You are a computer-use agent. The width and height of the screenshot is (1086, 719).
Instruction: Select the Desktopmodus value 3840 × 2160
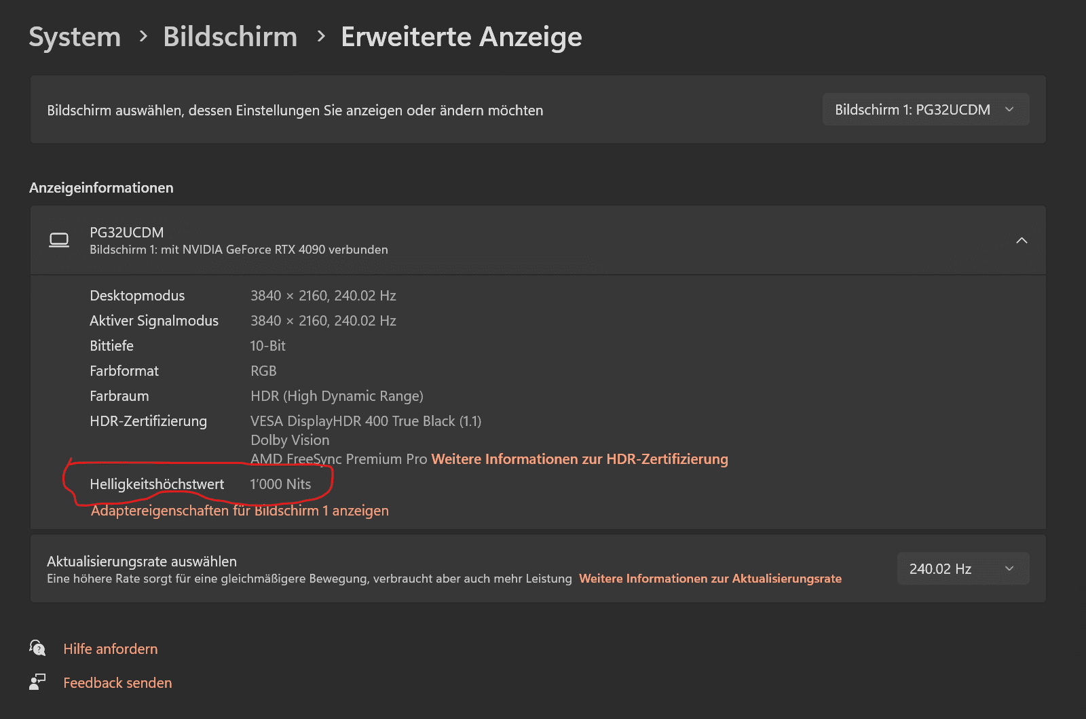(x=323, y=296)
